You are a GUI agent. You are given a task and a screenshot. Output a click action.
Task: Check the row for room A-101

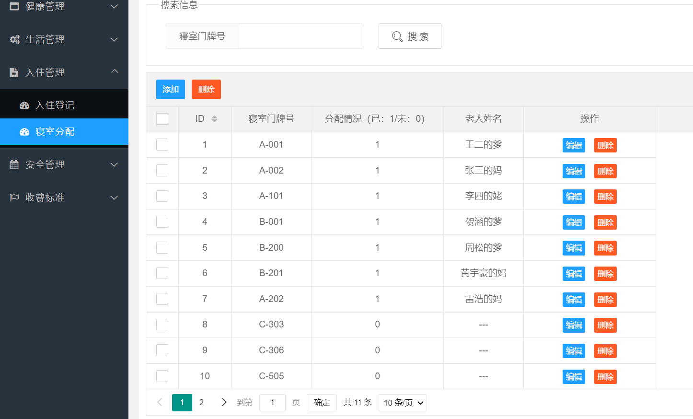(162, 196)
